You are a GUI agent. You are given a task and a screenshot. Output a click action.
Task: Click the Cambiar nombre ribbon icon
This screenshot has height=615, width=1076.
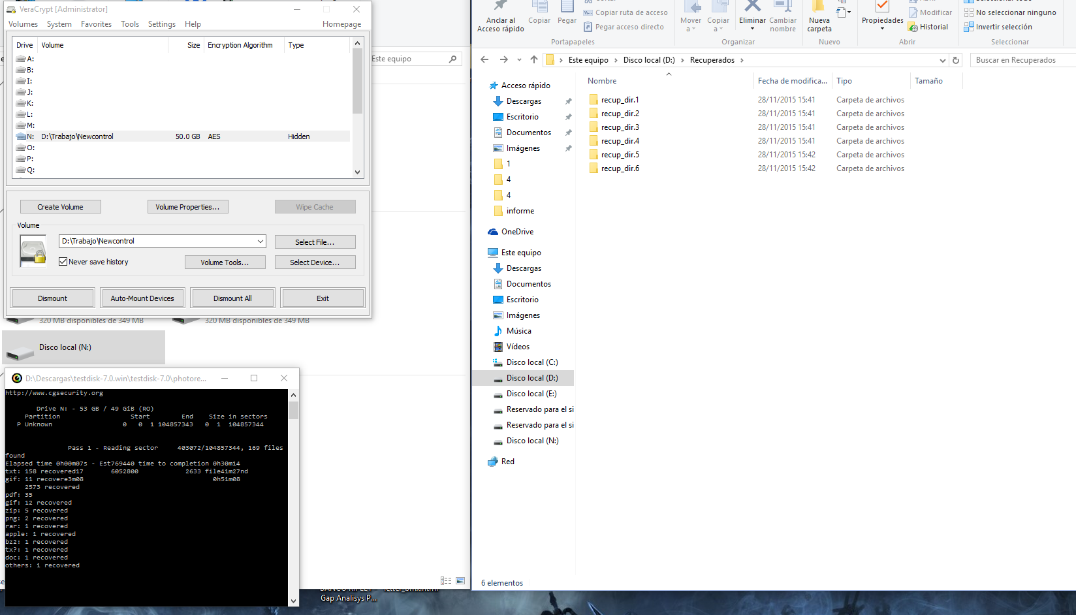click(x=782, y=7)
